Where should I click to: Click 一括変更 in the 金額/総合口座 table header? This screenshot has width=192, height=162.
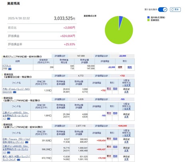[x=126, y=85]
